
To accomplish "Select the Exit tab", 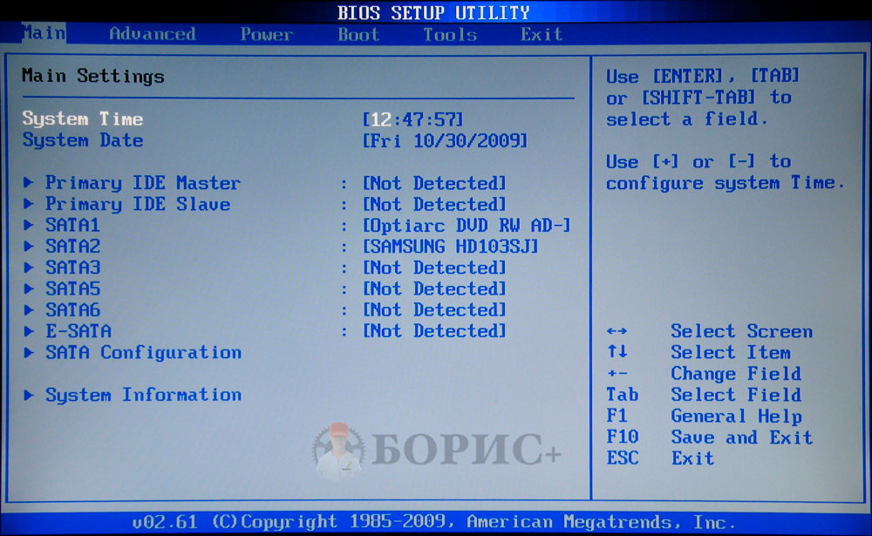I will 542,35.
